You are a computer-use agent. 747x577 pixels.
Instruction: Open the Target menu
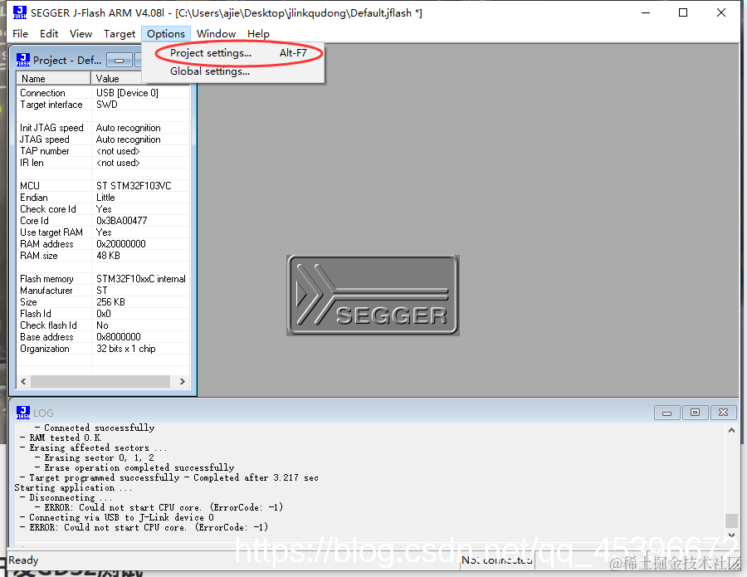[119, 34]
